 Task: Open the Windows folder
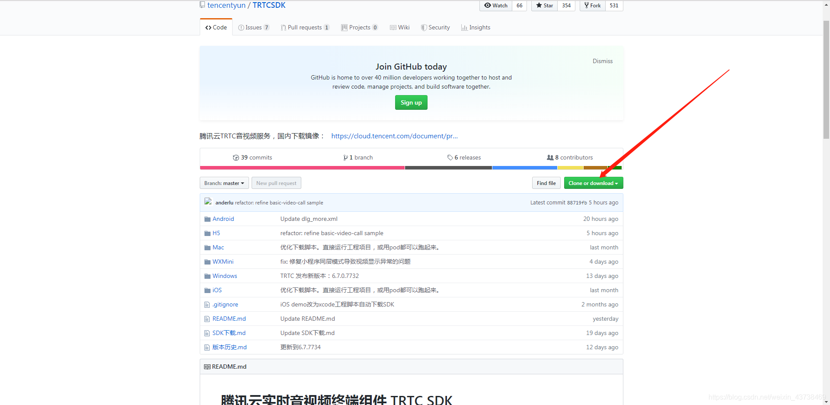[x=225, y=276]
